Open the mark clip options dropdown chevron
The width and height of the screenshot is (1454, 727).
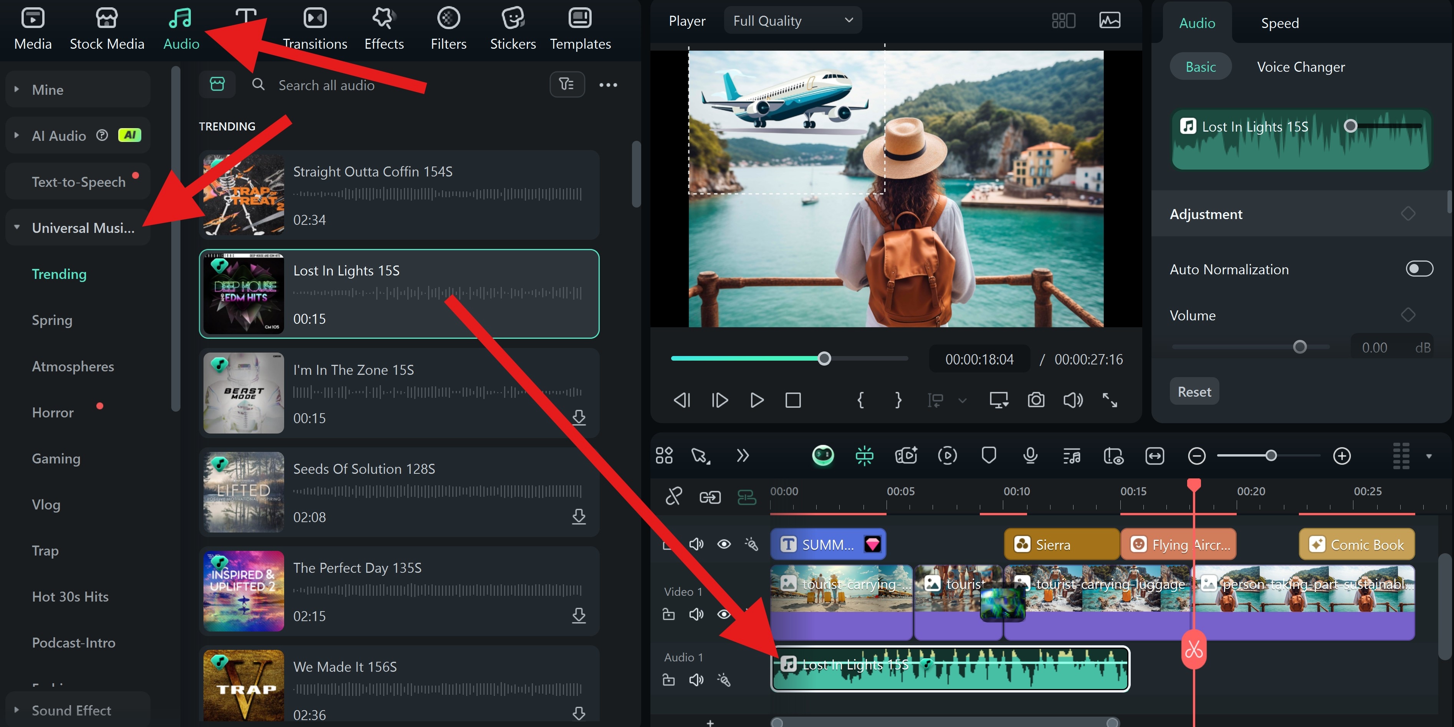tap(963, 401)
